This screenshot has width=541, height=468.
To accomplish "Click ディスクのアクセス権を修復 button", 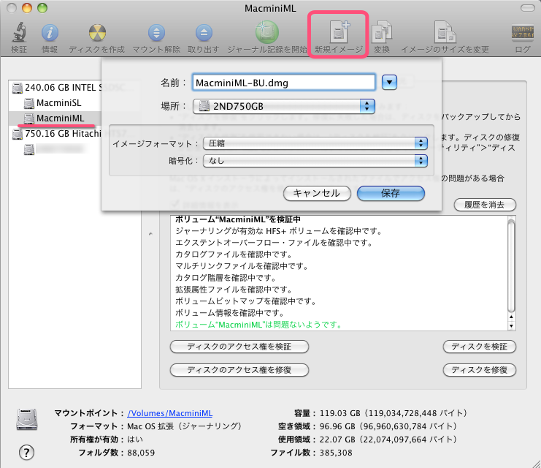I will coord(239,370).
